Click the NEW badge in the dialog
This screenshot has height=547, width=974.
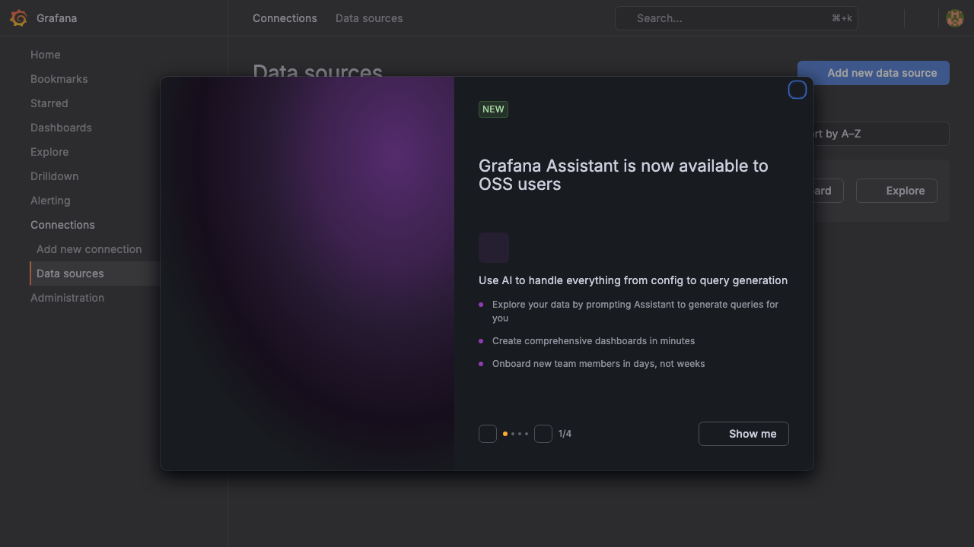pos(493,109)
